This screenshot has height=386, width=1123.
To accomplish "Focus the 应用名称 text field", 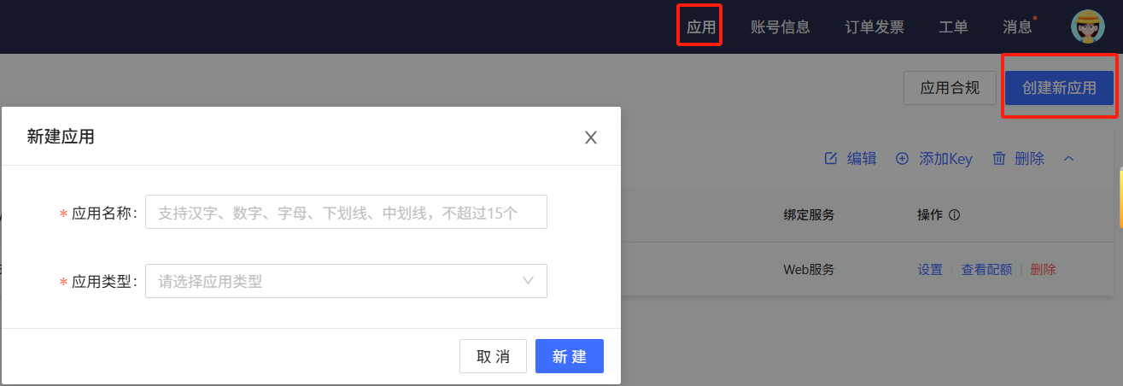I will 346,212.
